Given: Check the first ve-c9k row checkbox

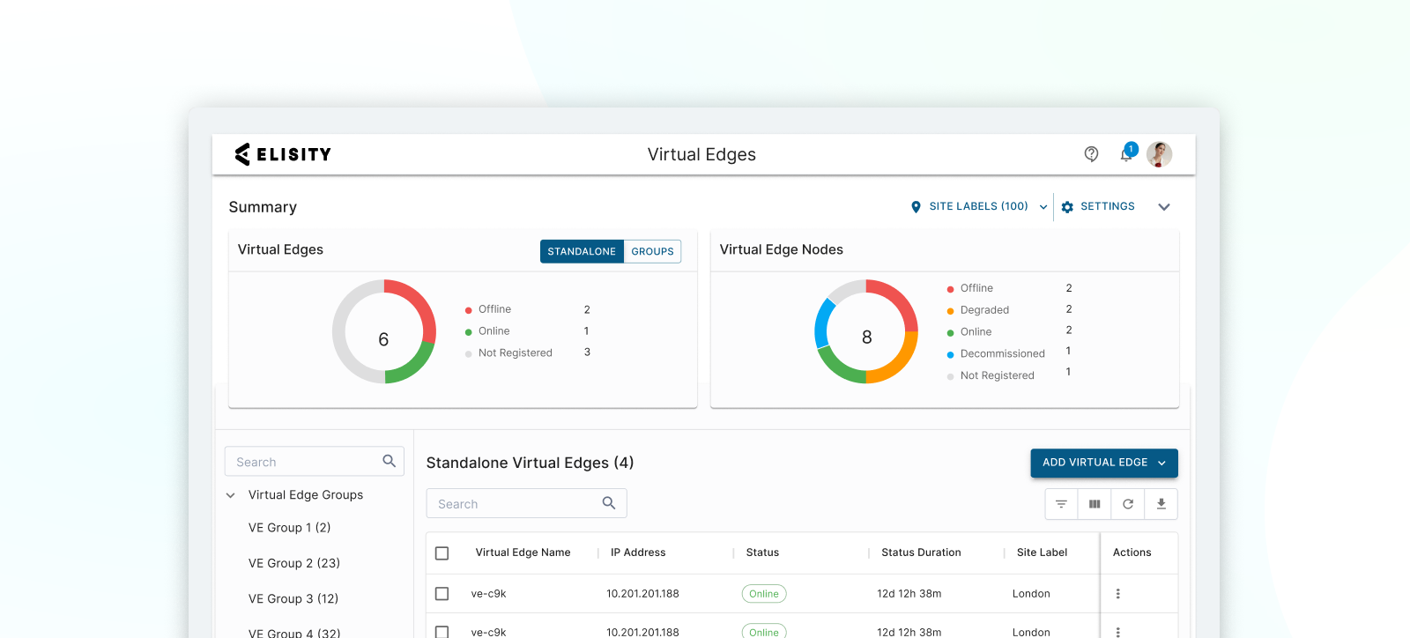Looking at the screenshot, I should (442, 594).
